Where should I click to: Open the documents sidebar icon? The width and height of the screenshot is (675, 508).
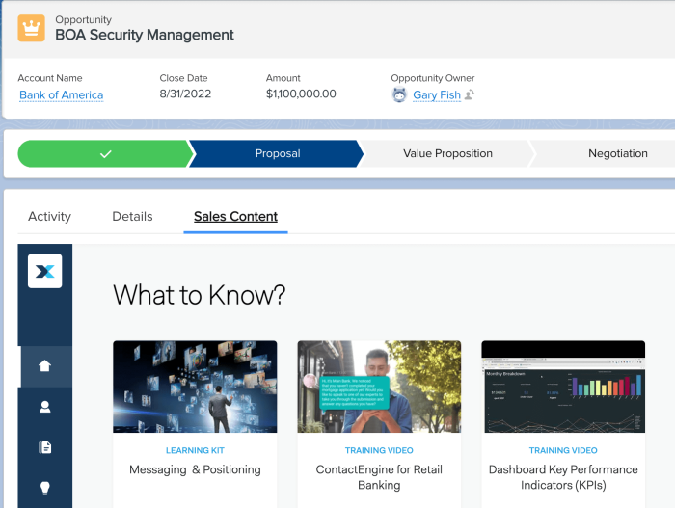pos(44,447)
